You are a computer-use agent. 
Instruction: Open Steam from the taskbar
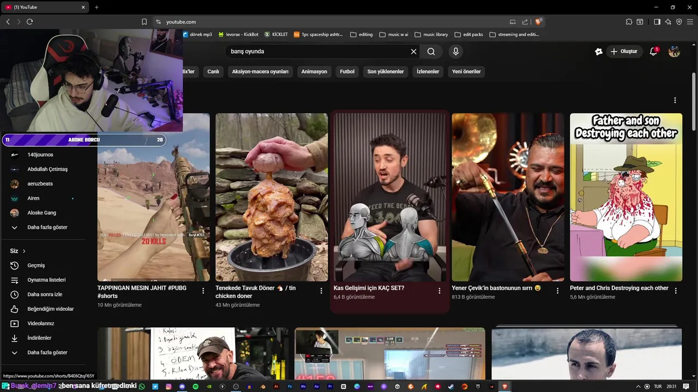click(x=451, y=387)
